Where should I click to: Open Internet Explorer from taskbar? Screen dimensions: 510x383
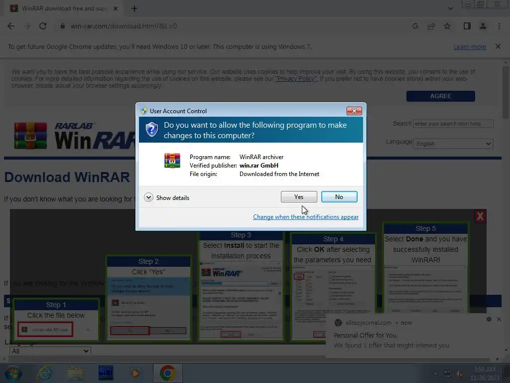click(x=44, y=373)
